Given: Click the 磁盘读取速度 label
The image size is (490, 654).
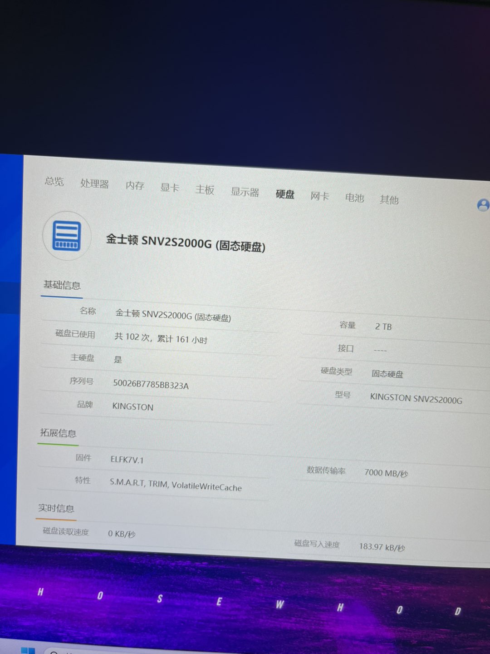Looking at the screenshot, I should 66,531.
